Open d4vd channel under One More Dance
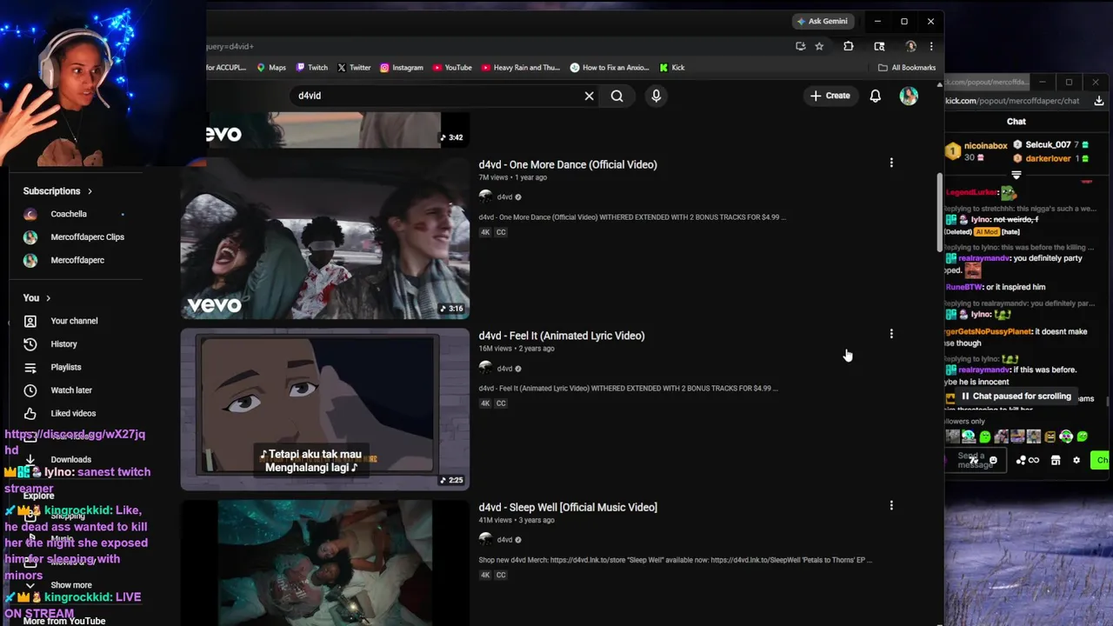 pos(504,197)
